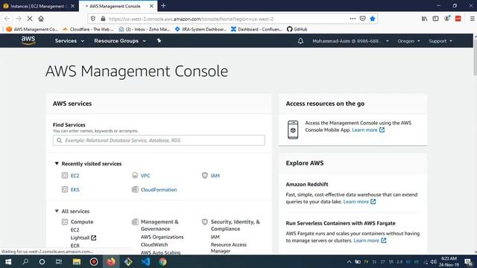This screenshot has width=477, height=268.
Task: Click the Find Services search field
Action: [159, 140]
